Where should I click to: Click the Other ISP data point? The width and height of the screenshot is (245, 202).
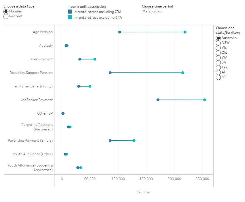point(63,113)
